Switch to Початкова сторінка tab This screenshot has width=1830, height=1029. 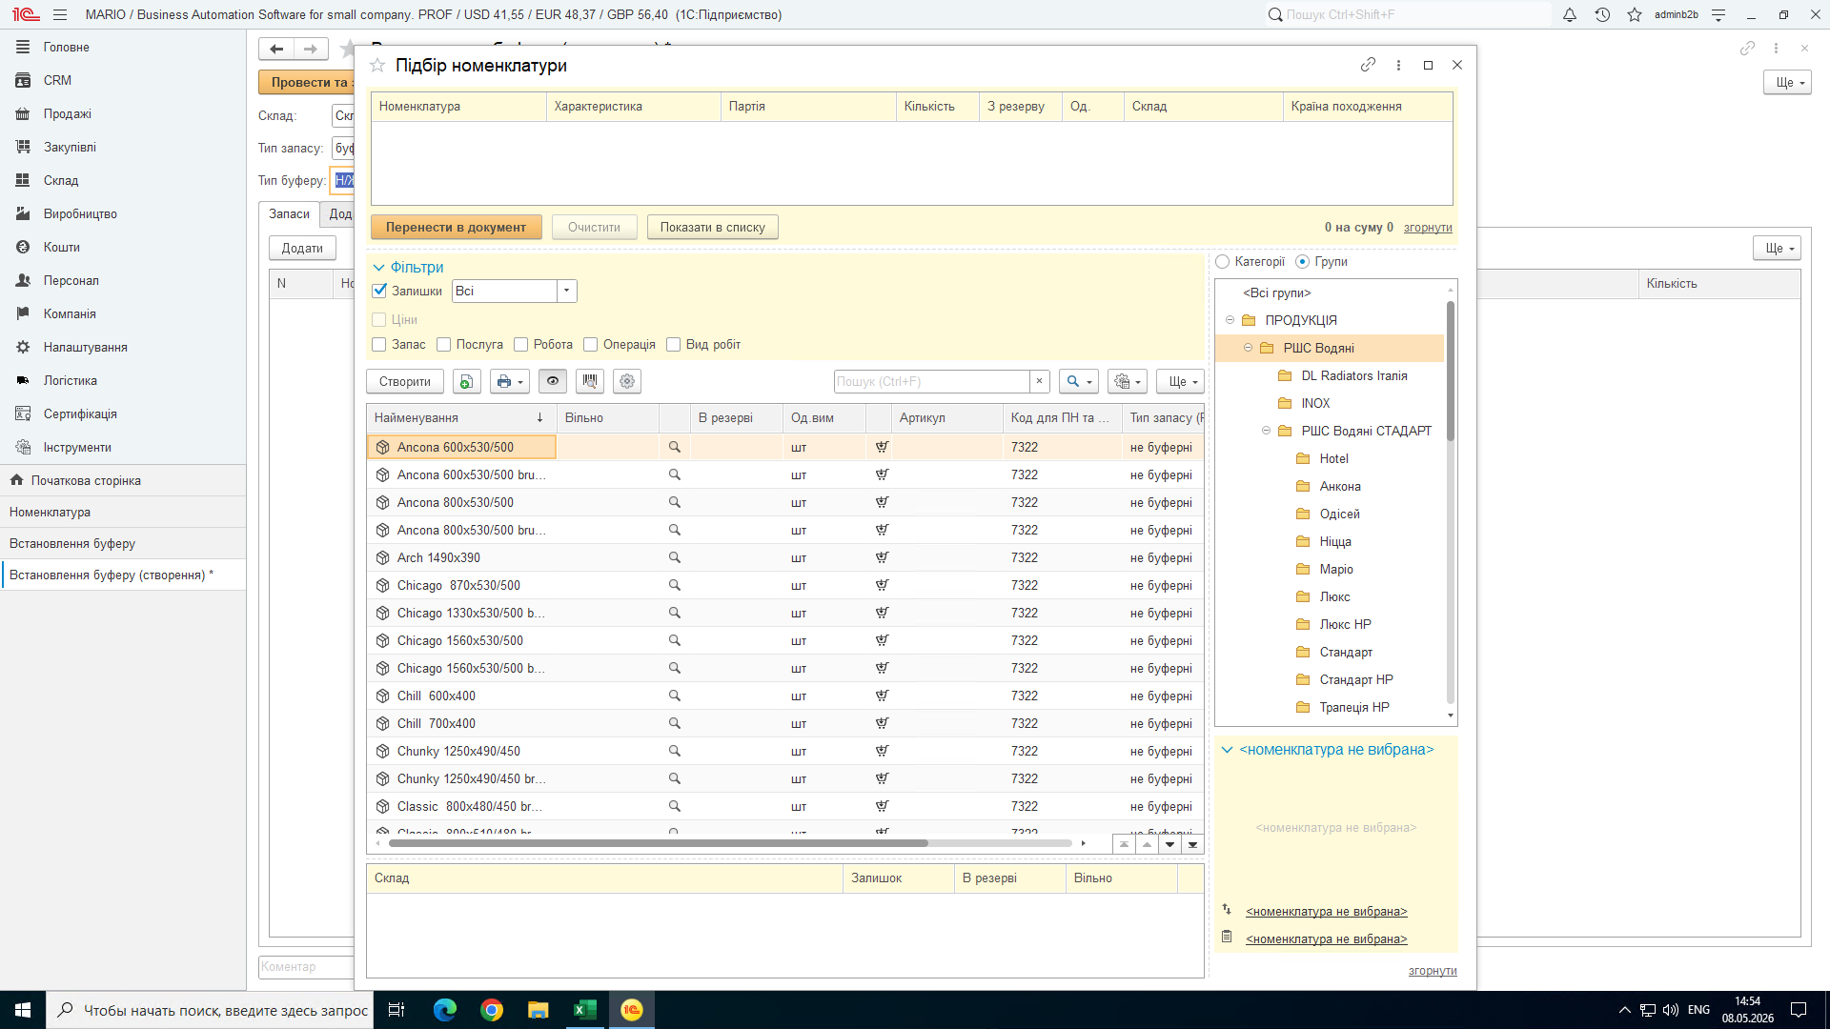[123, 480]
